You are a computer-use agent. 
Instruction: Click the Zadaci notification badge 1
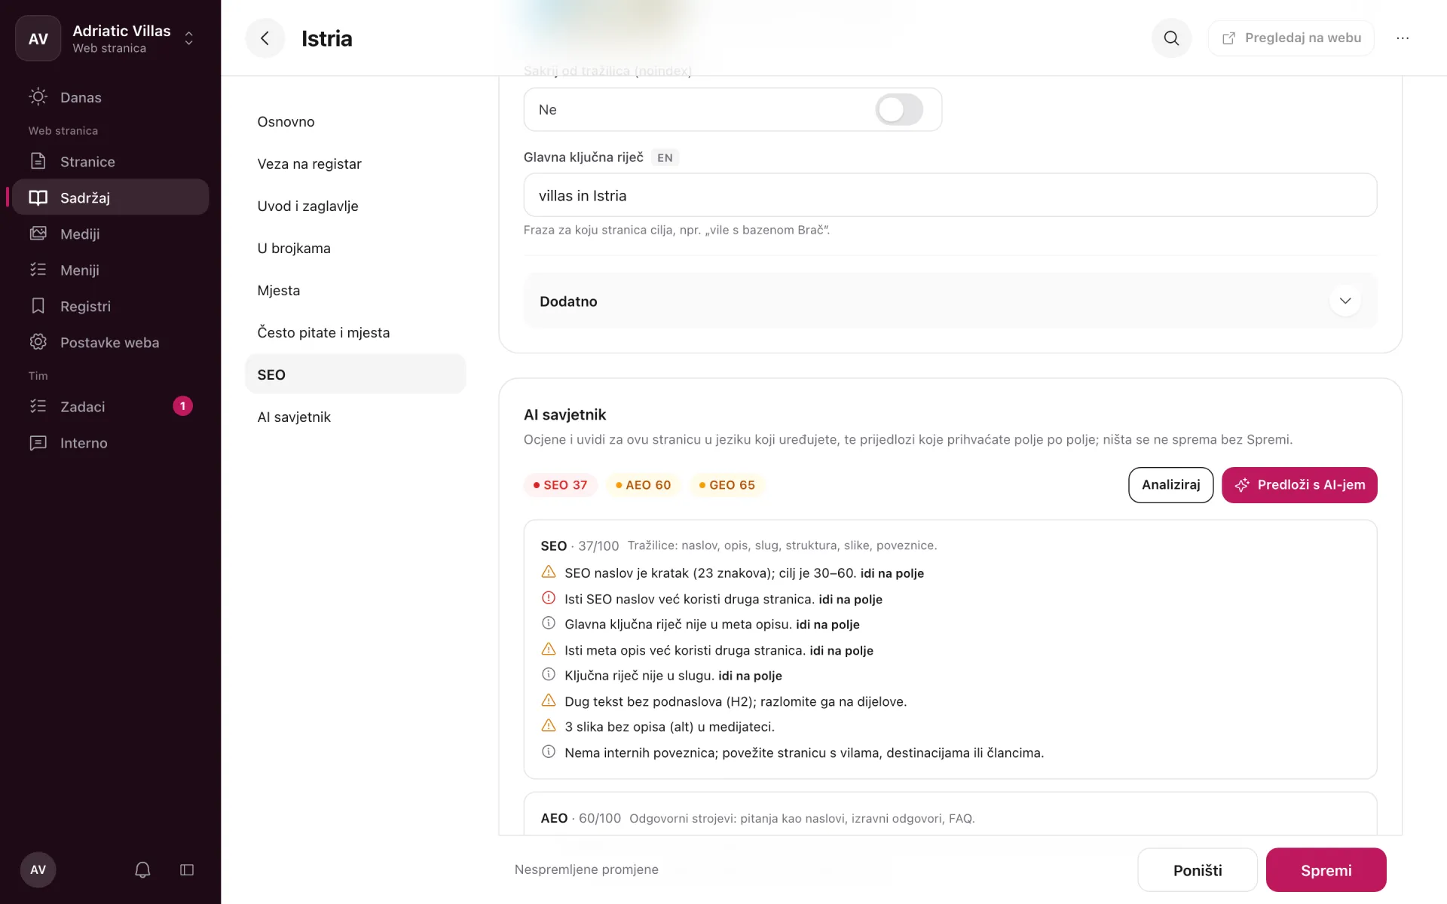(182, 406)
